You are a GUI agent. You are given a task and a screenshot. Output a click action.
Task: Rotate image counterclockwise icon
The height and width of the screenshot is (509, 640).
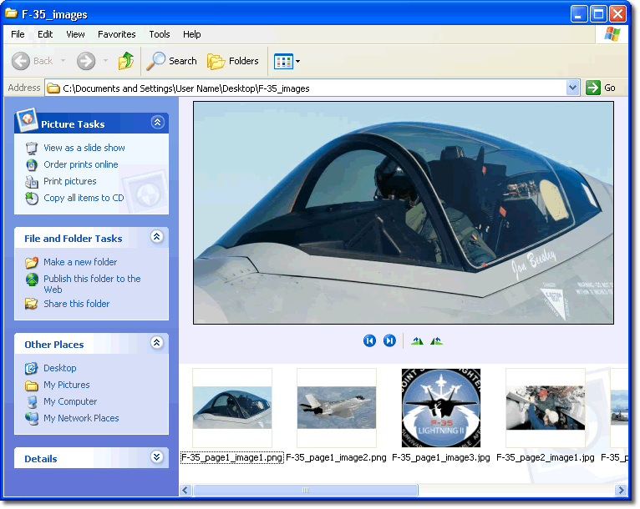click(x=436, y=340)
